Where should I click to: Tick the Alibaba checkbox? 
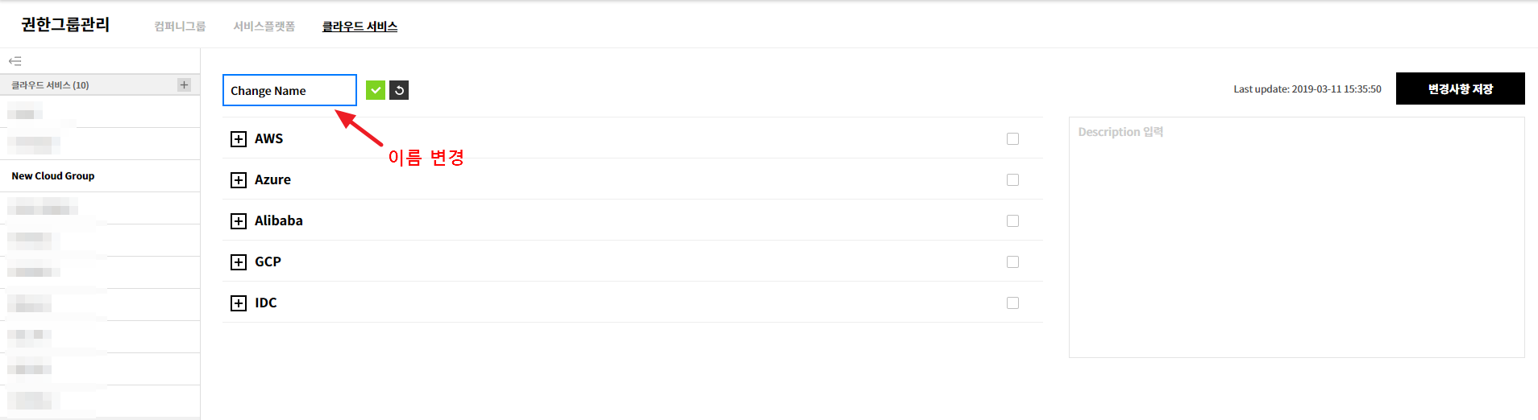pyautogui.click(x=1012, y=221)
